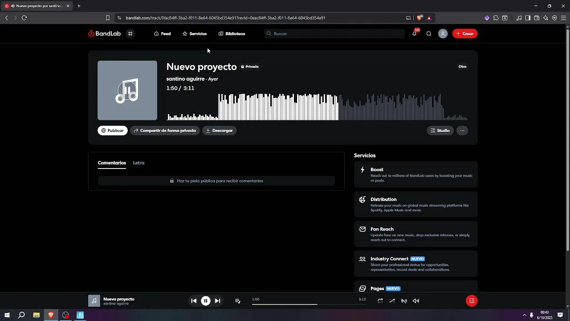The width and height of the screenshot is (570, 321).
Task: Open the three-dot more options menu
Action: coord(462,131)
